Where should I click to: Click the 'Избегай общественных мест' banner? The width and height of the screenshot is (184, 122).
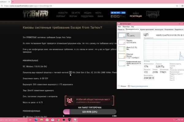(90, 101)
